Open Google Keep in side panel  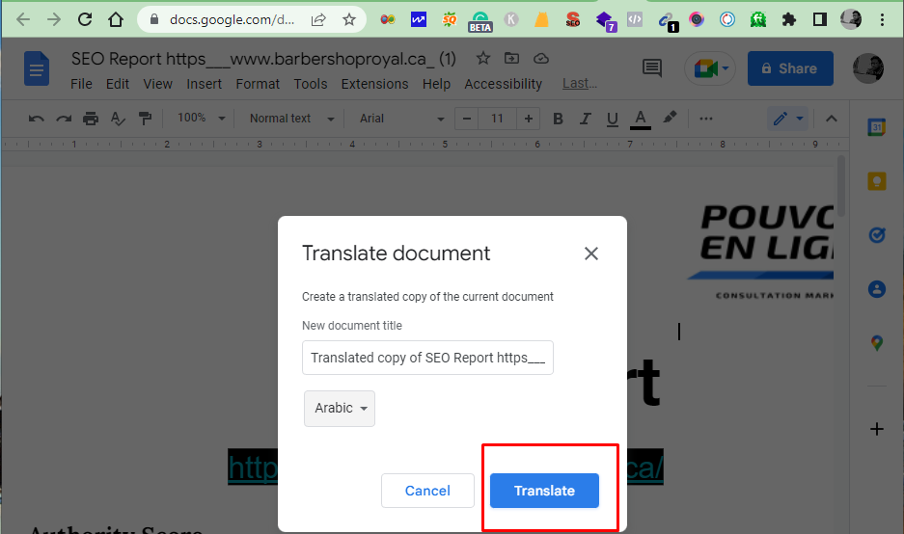click(876, 181)
